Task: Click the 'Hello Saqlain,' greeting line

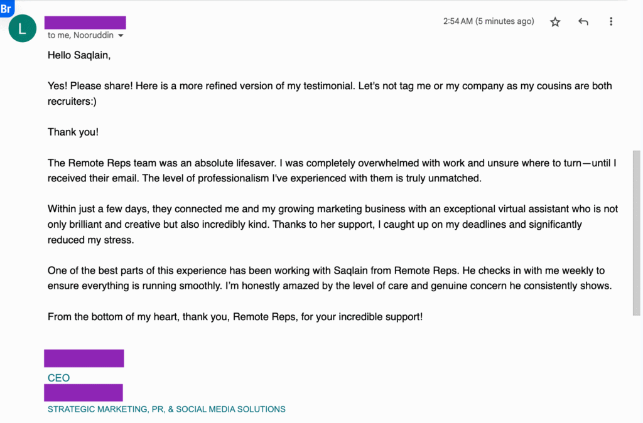Action: pyautogui.click(x=79, y=55)
